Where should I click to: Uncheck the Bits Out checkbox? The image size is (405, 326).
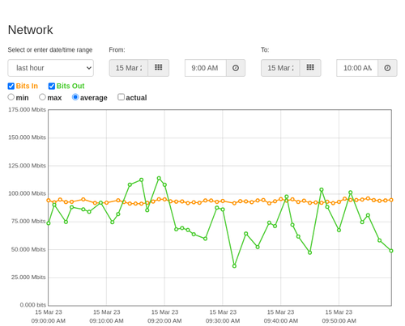pyautogui.click(x=52, y=86)
